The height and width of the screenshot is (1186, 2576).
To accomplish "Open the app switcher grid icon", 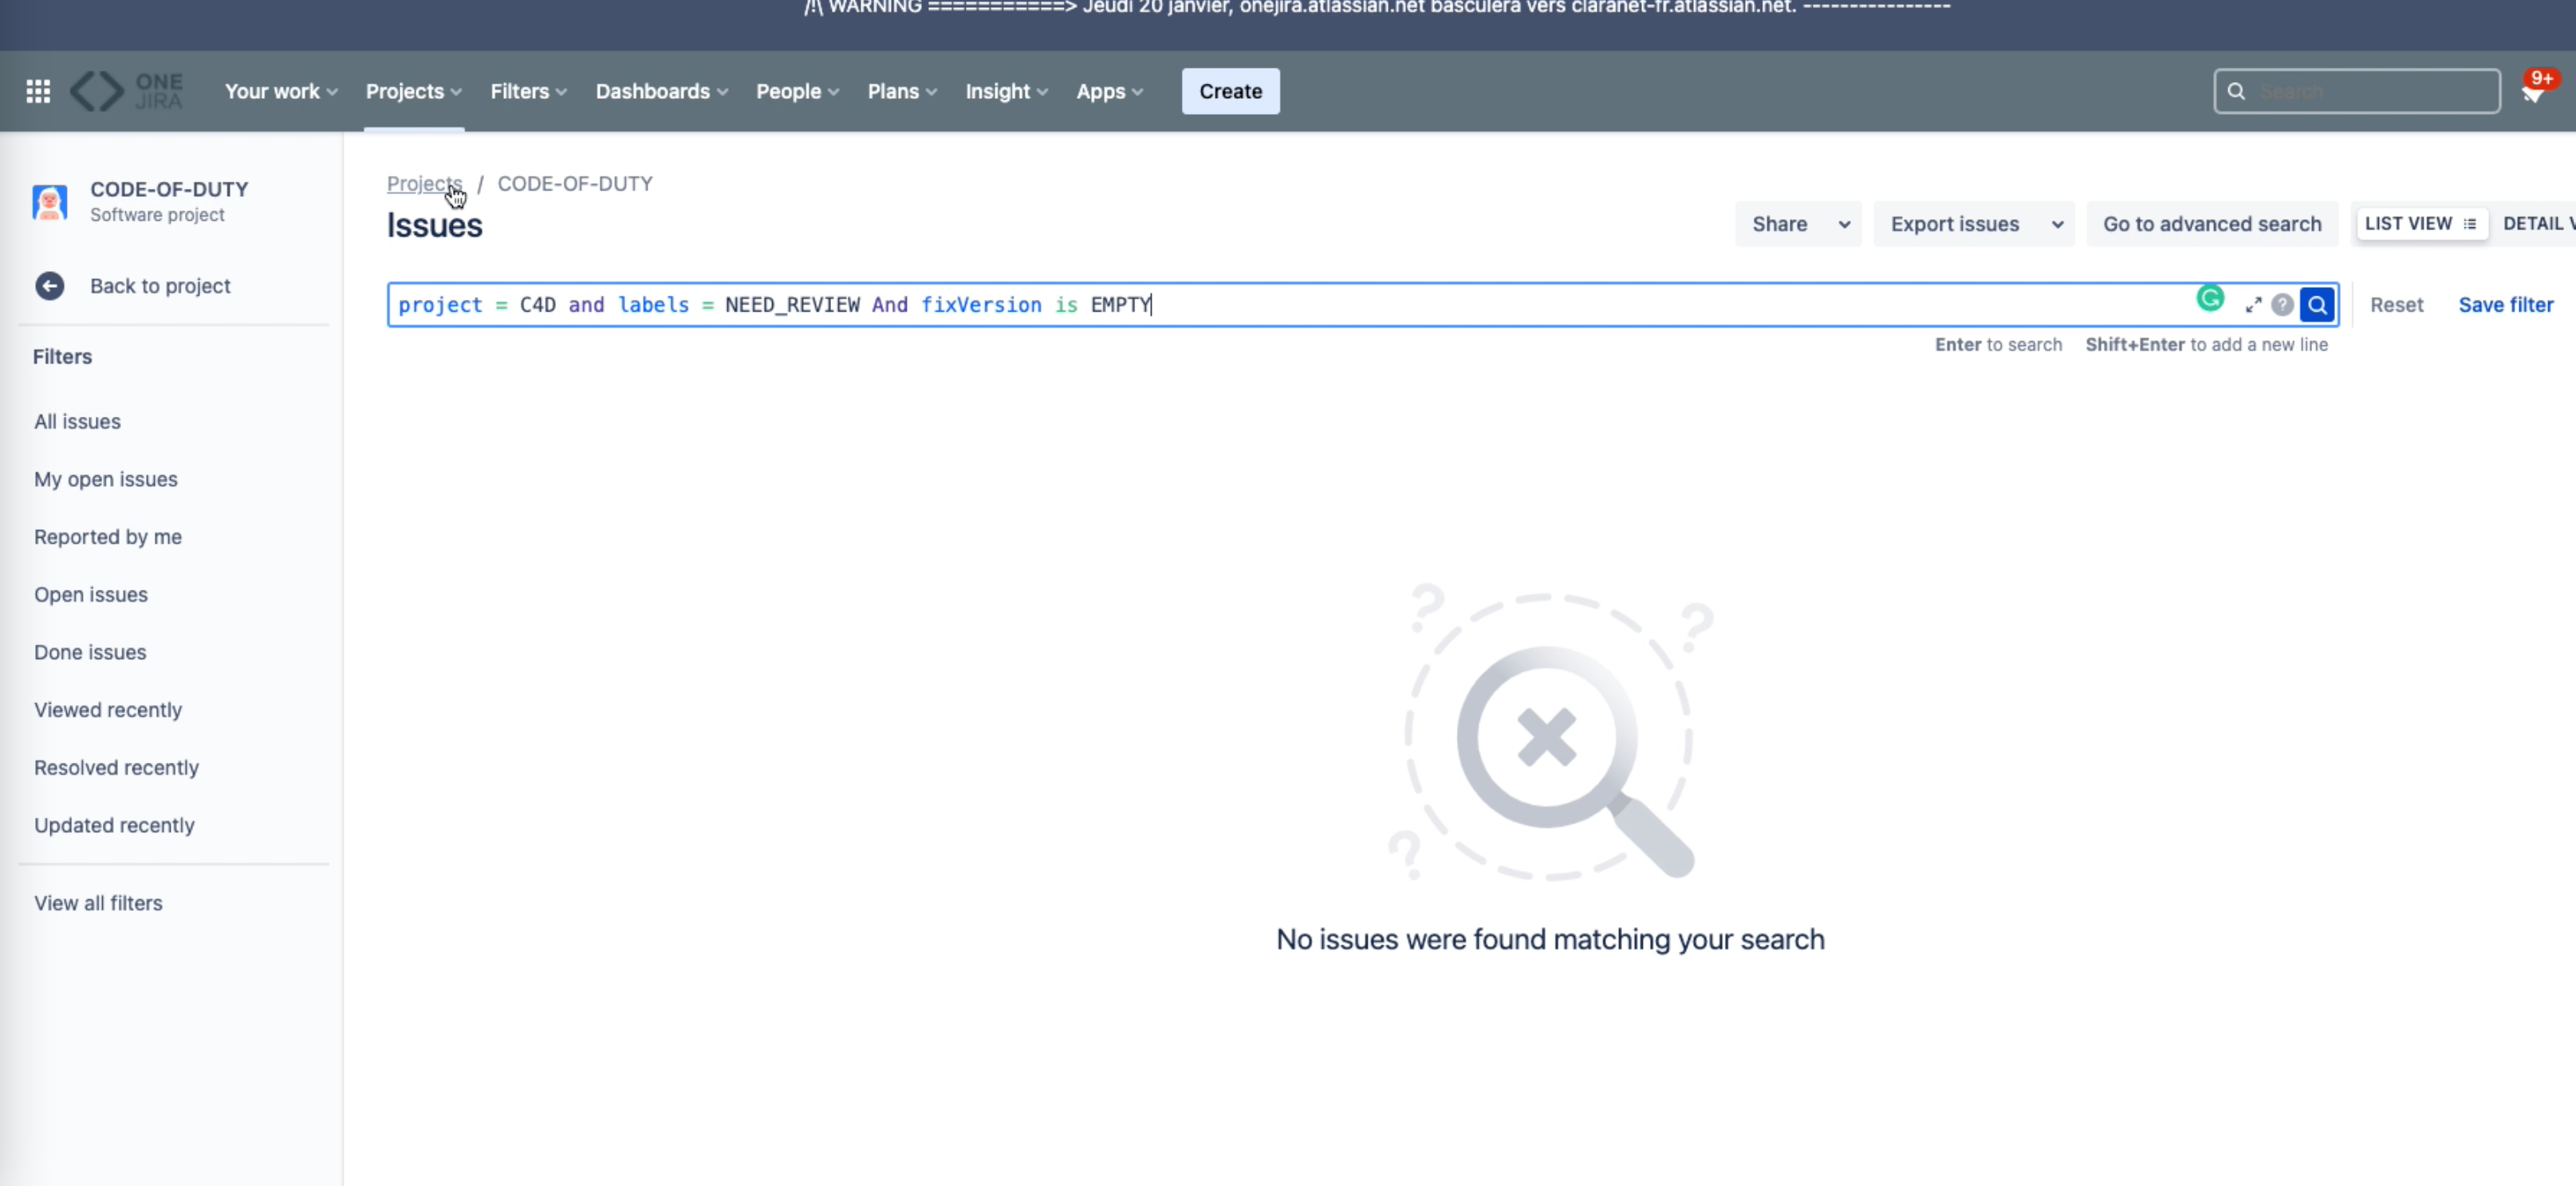I will point(38,91).
